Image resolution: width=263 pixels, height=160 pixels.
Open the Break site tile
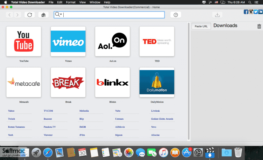point(68,82)
